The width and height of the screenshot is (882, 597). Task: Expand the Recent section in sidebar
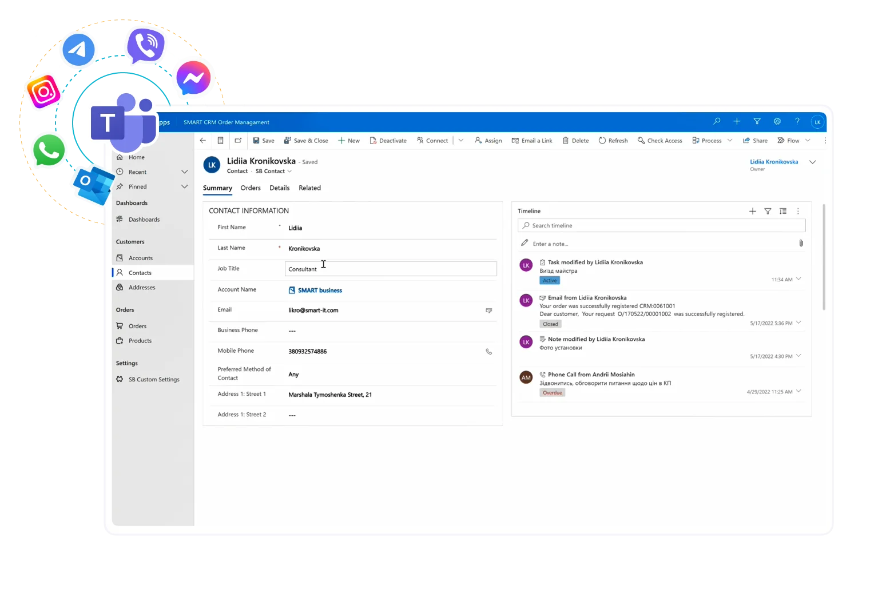[184, 172]
